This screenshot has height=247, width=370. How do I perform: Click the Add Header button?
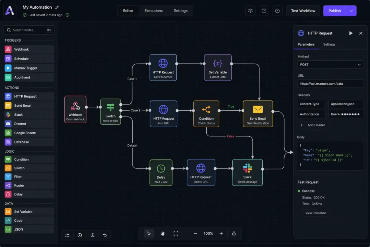click(313, 125)
